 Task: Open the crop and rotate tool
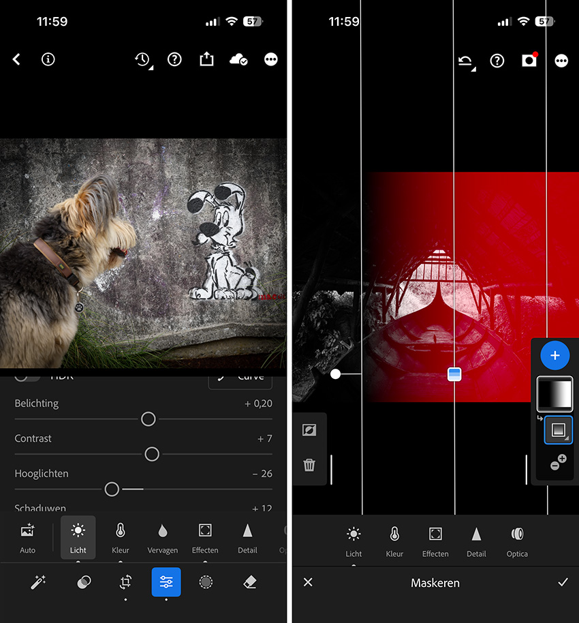(x=125, y=582)
